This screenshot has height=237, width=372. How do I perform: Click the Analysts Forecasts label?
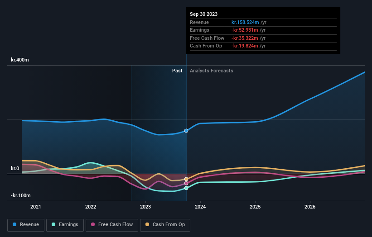212,71
